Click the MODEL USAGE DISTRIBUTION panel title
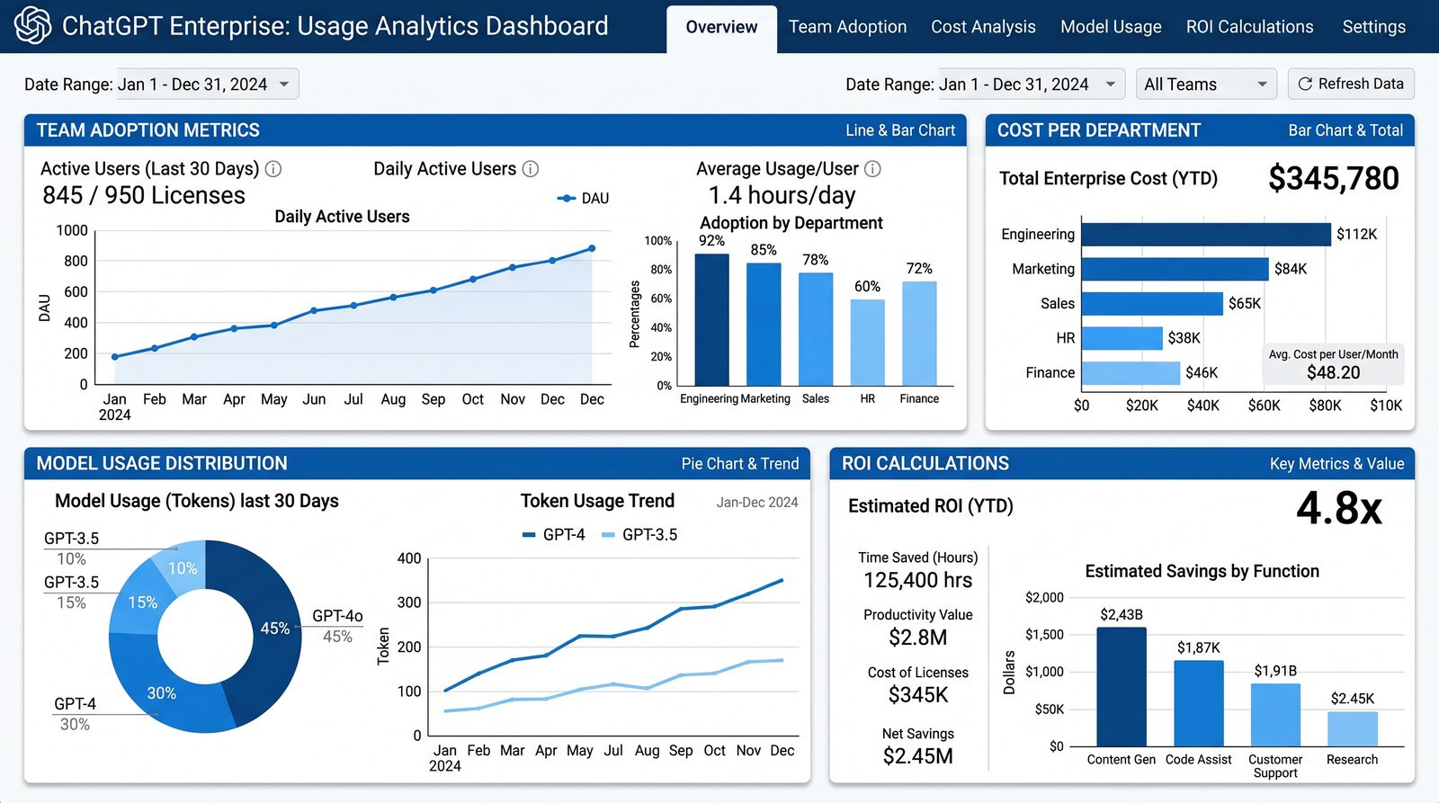The image size is (1439, 803). [x=162, y=464]
